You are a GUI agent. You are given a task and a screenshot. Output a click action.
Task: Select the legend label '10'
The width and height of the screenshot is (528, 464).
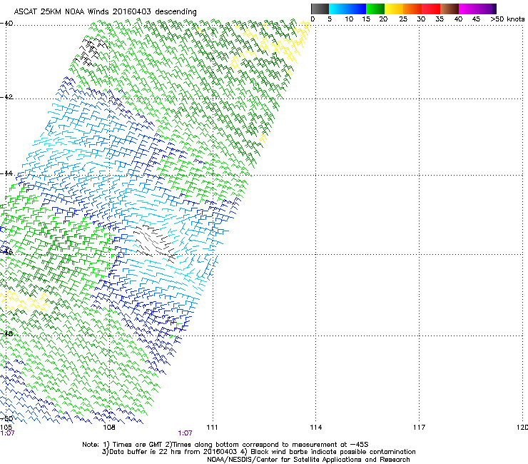tap(349, 19)
